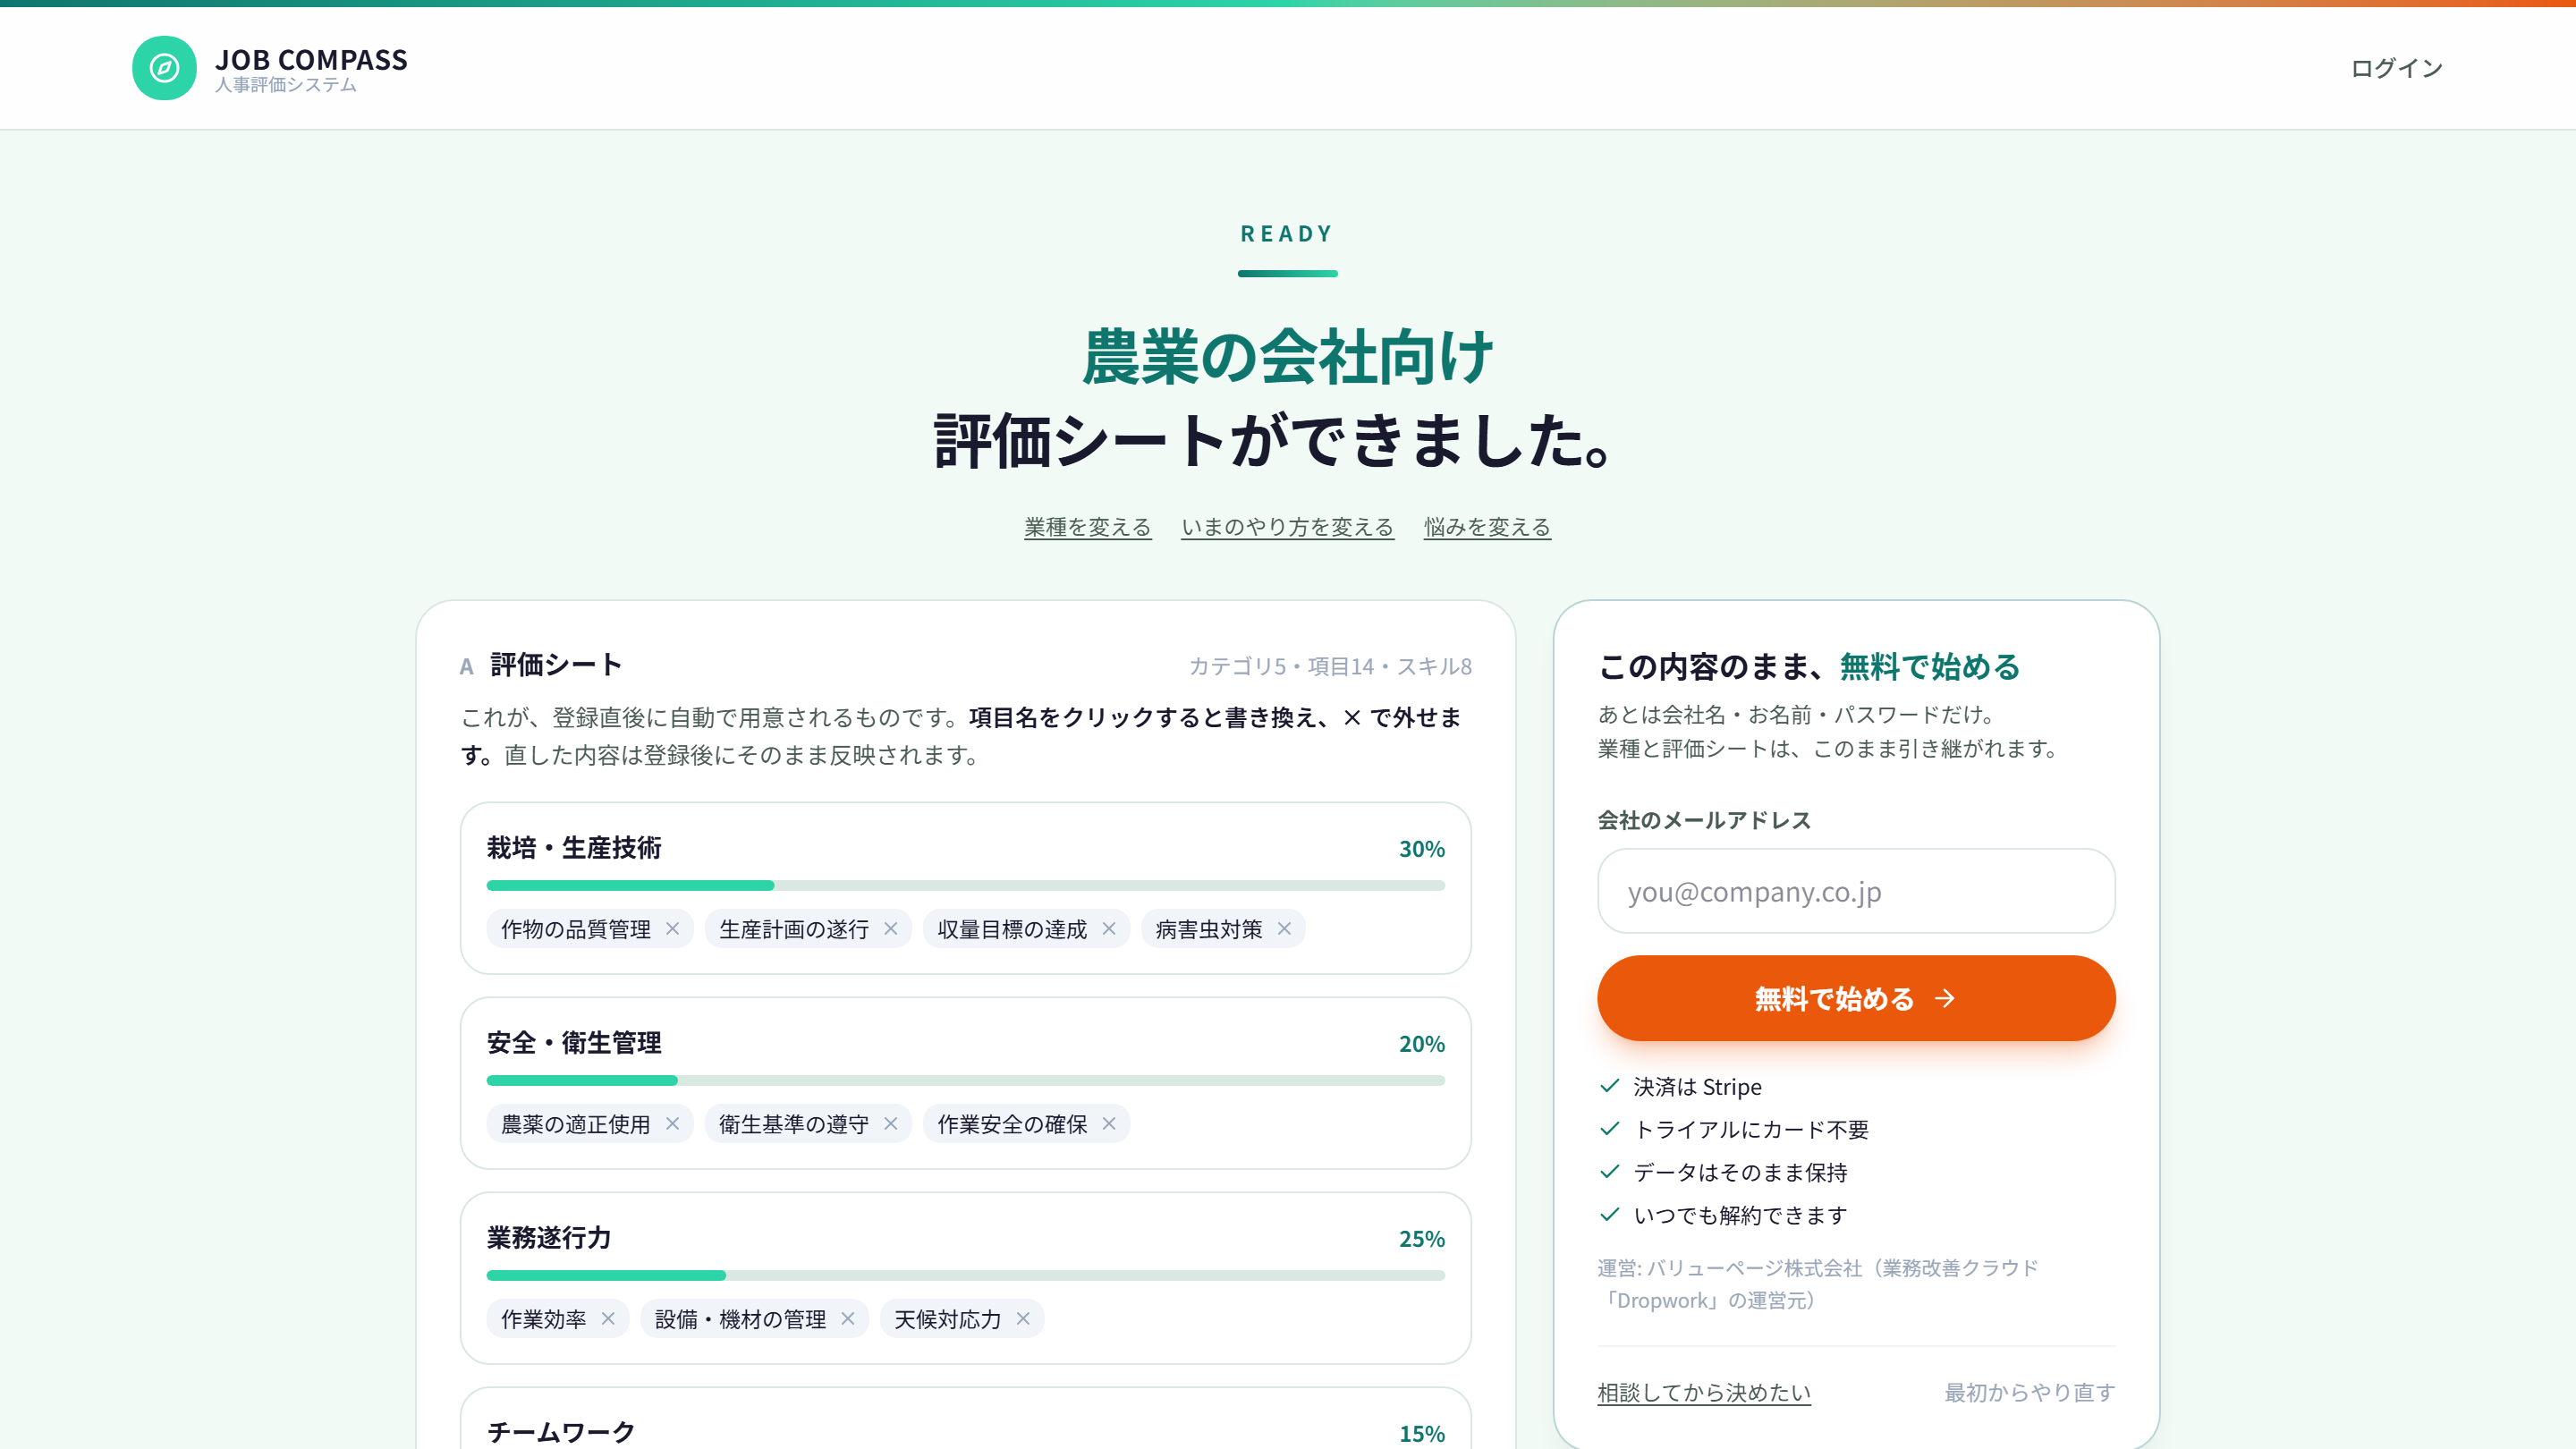Remove the 設備・機材の管理 tag with its X
Viewport: 2576px width, 1449px height.
click(848, 1319)
